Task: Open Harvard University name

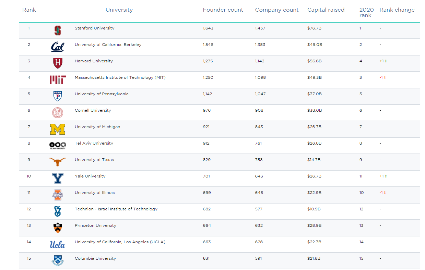Action: [x=94, y=61]
